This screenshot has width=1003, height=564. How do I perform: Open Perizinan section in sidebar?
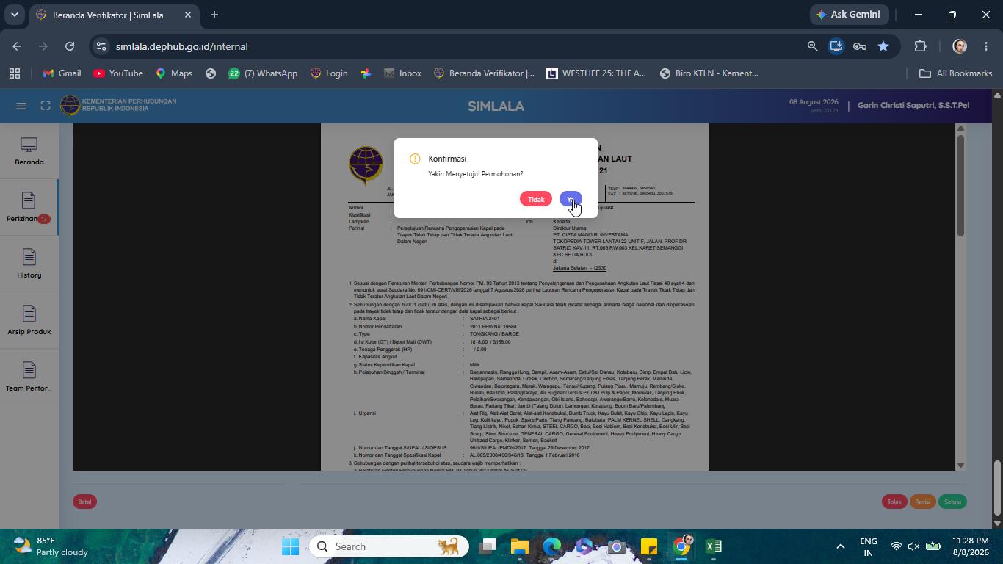29,208
